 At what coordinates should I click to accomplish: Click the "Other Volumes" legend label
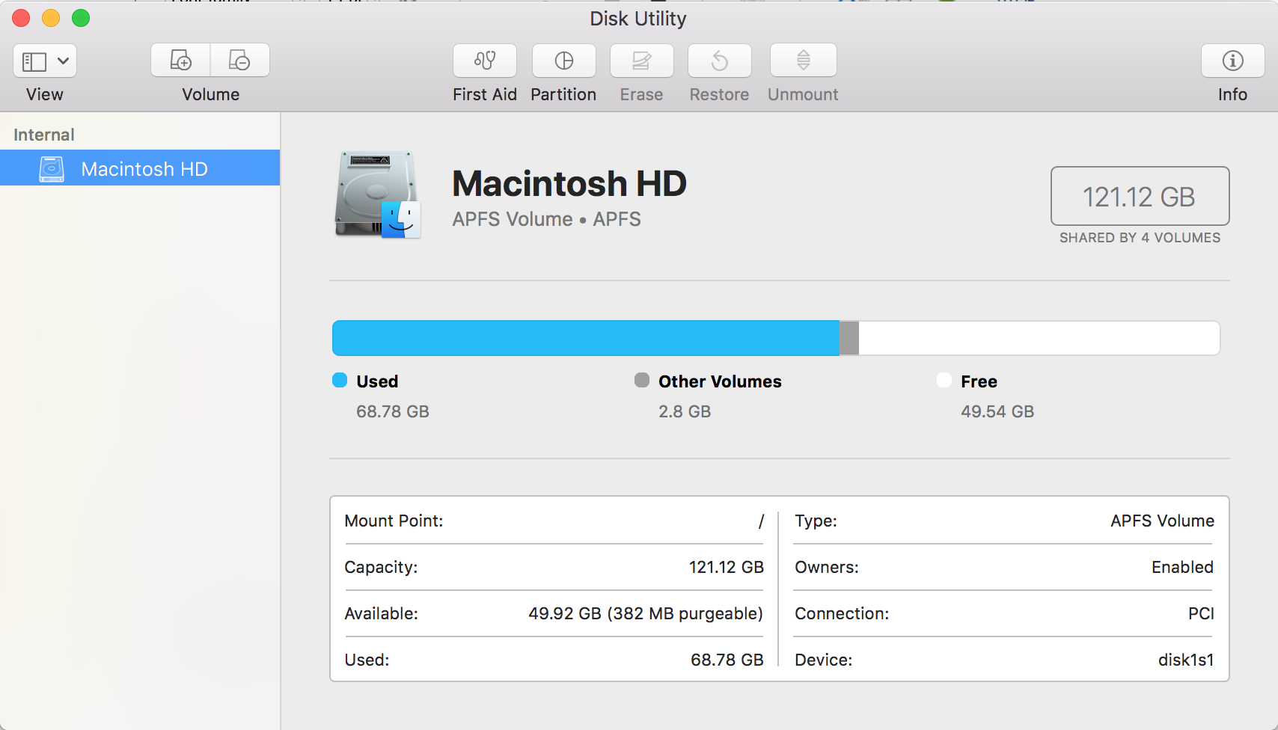click(720, 381)
